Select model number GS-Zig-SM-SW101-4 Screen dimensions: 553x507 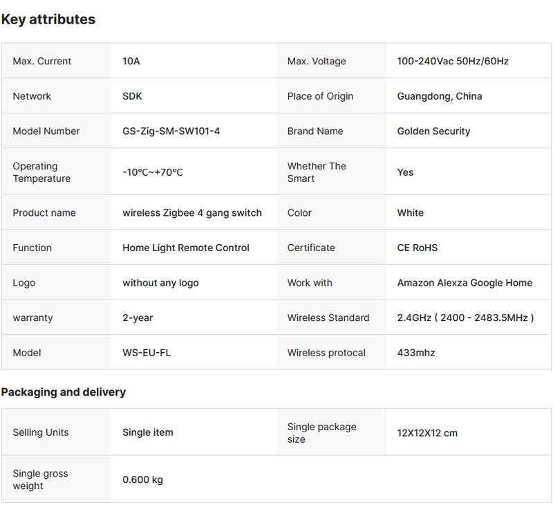click(x=171, y=131)
